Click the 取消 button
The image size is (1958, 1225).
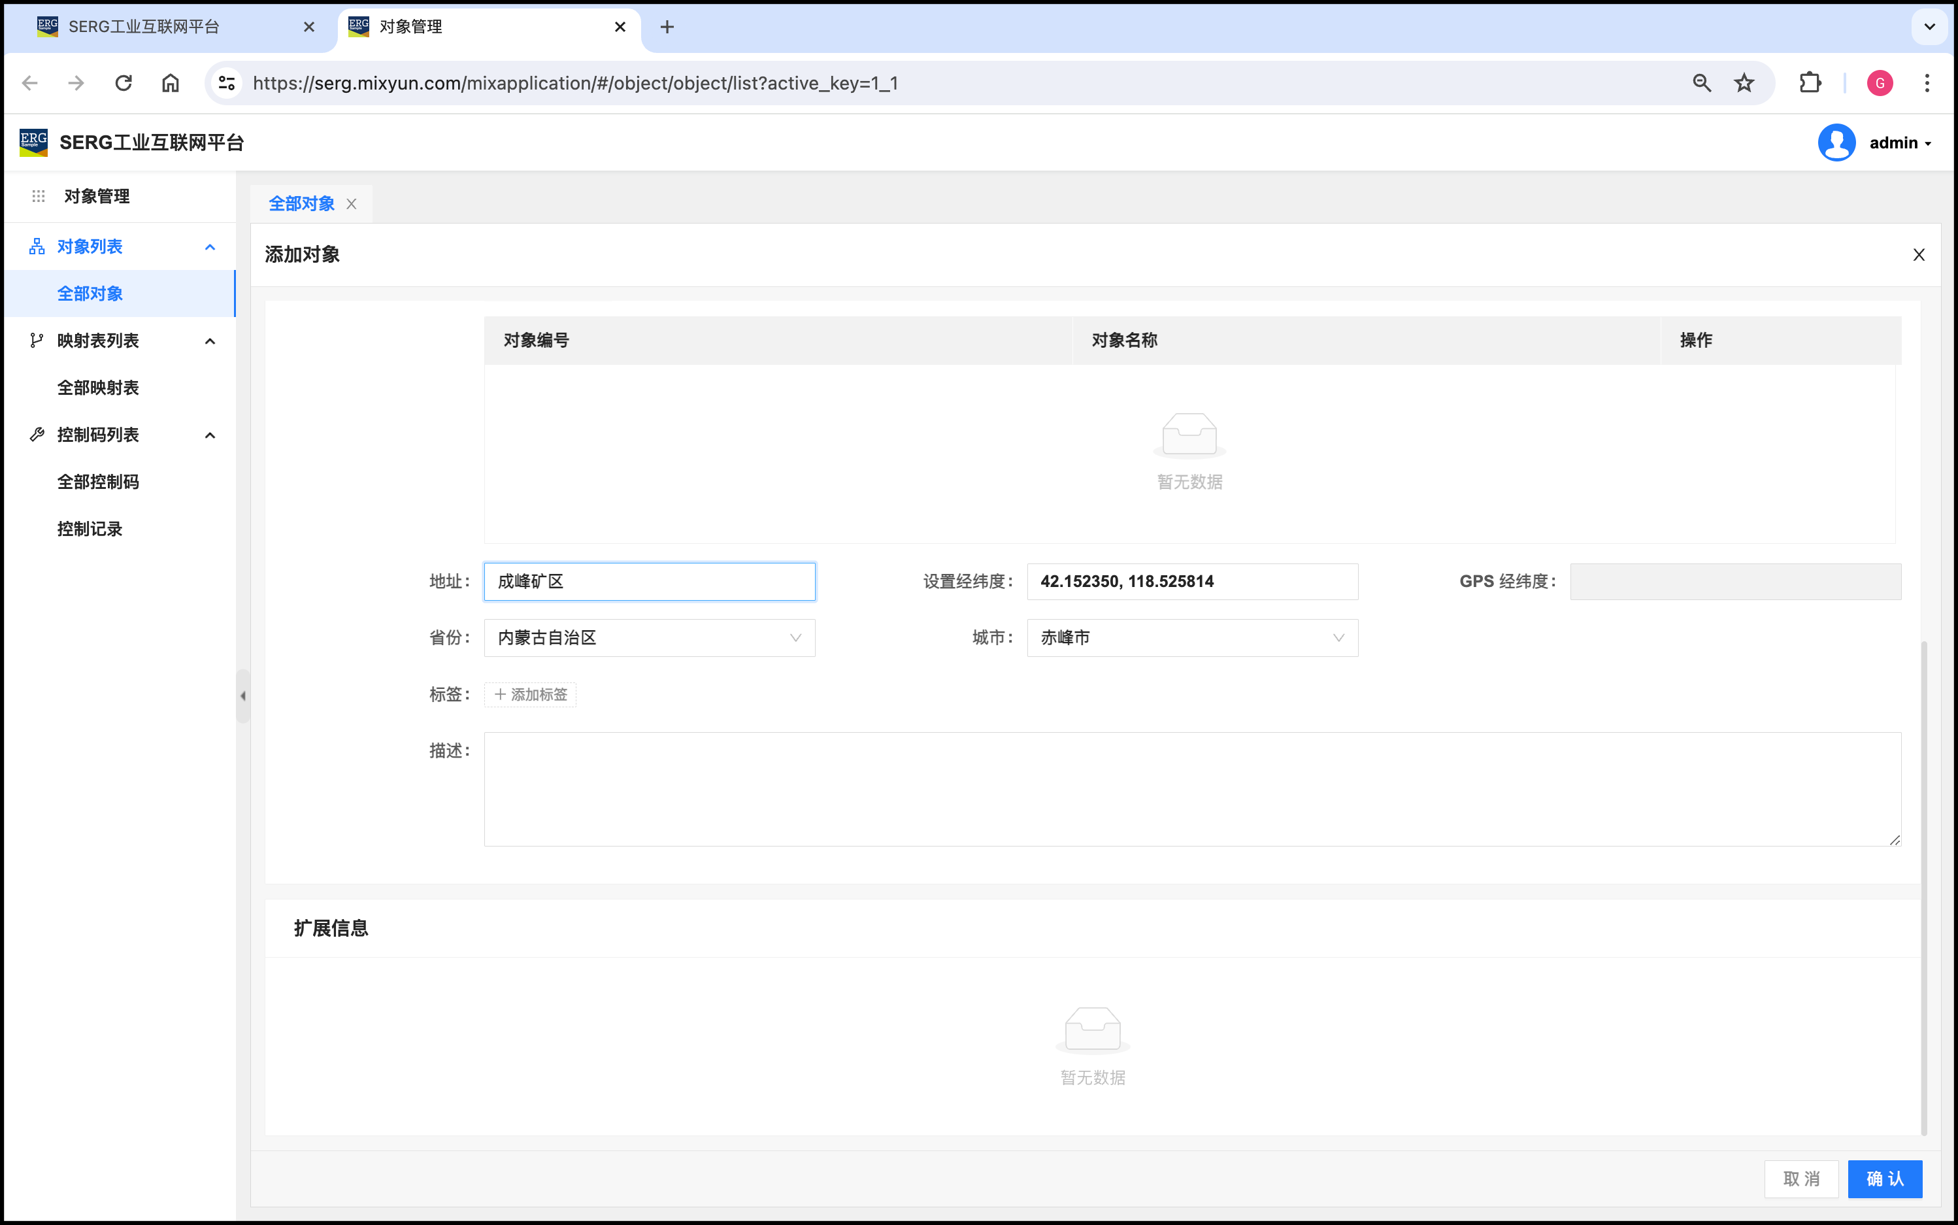(1801, 1179)
